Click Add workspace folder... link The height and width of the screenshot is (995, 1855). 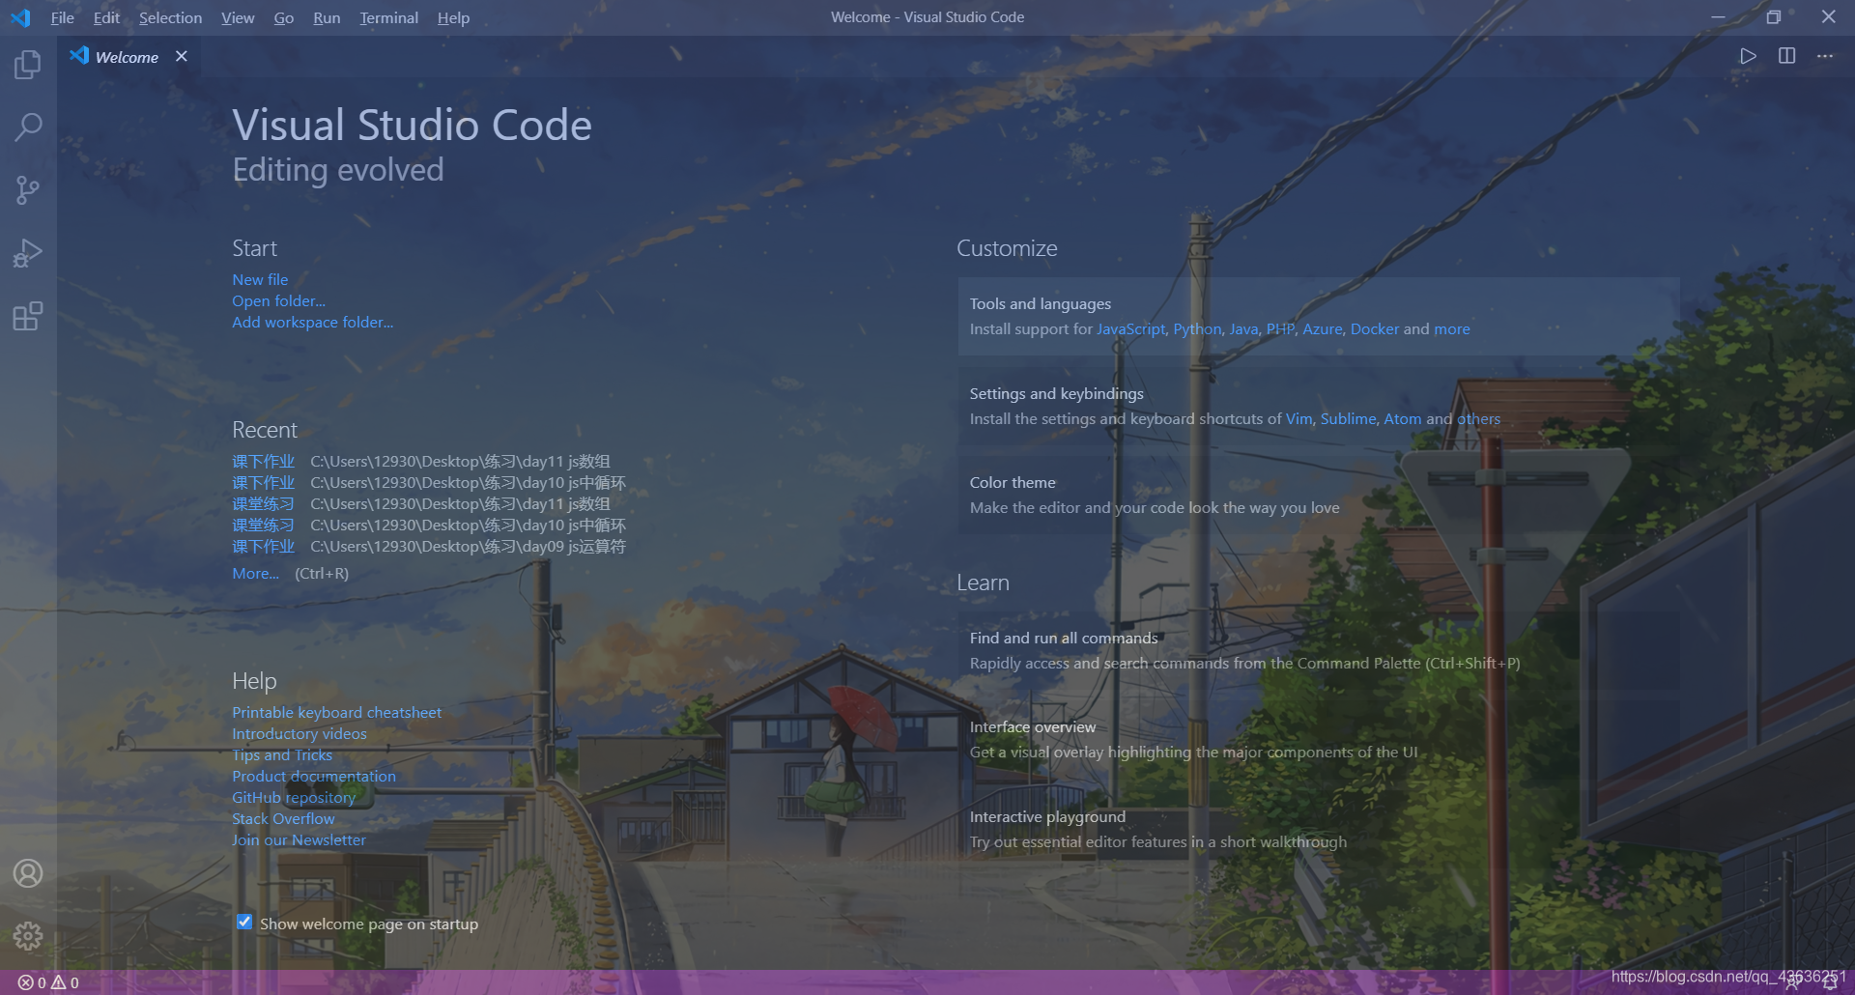pyautogui.click(x=312, y=322)
